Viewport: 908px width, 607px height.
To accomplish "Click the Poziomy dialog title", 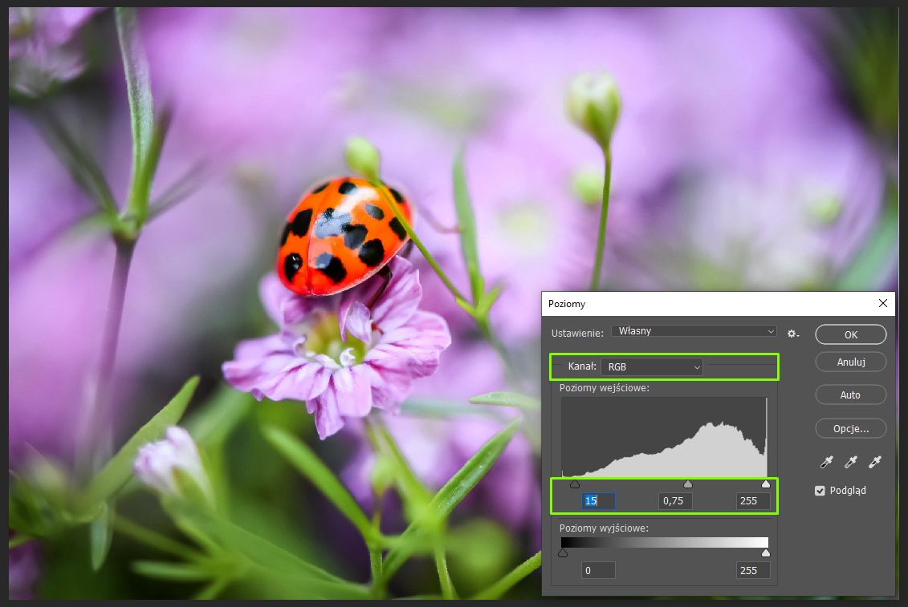I will pyautogui.click(x=566, y=304).
